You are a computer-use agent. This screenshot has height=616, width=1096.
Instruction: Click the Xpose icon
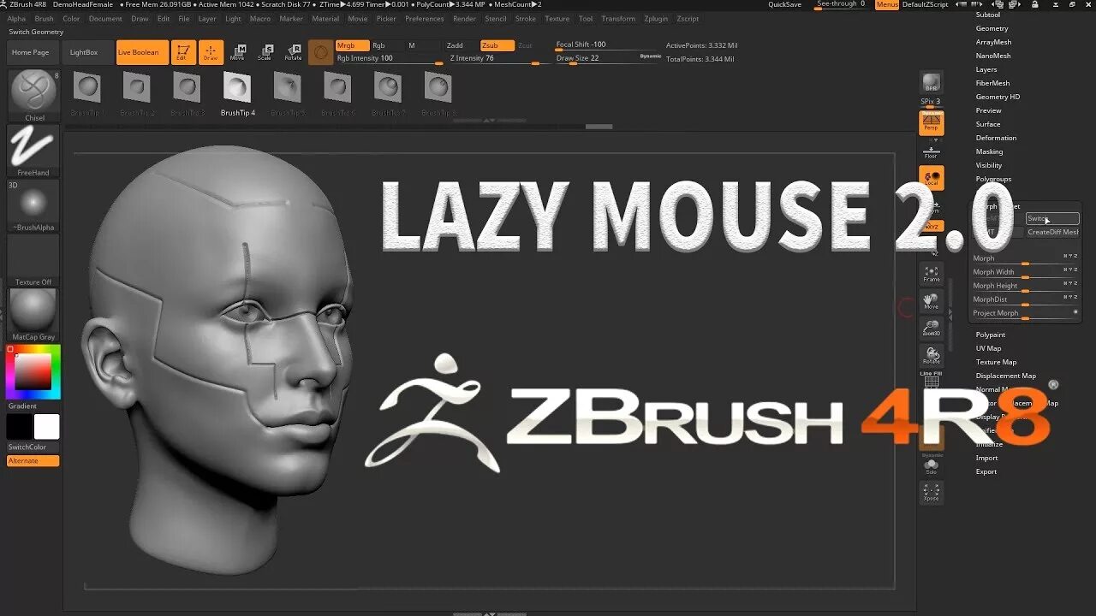[932, 492]
